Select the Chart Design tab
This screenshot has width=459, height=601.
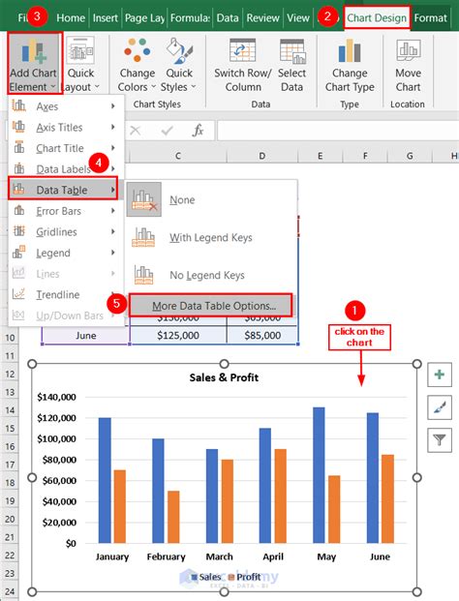pos(377,17)
